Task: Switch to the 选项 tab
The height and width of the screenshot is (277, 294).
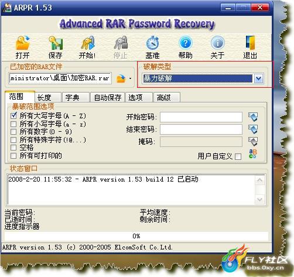Action: click(139, 97)
